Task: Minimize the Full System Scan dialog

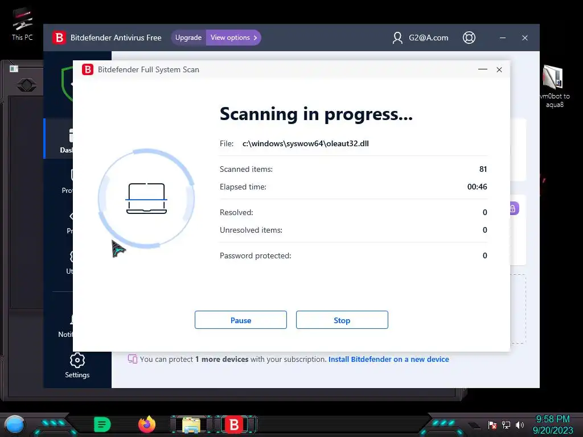Action: 483,69
